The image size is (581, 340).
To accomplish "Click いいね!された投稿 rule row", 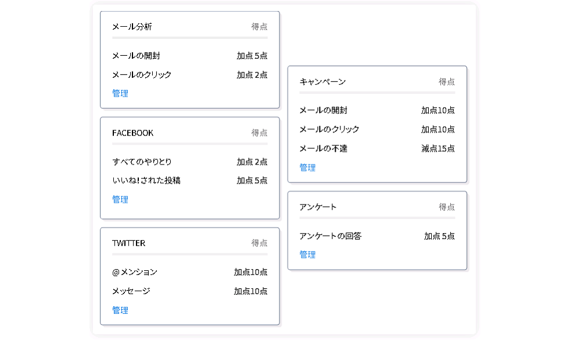I will pos(190,181).
